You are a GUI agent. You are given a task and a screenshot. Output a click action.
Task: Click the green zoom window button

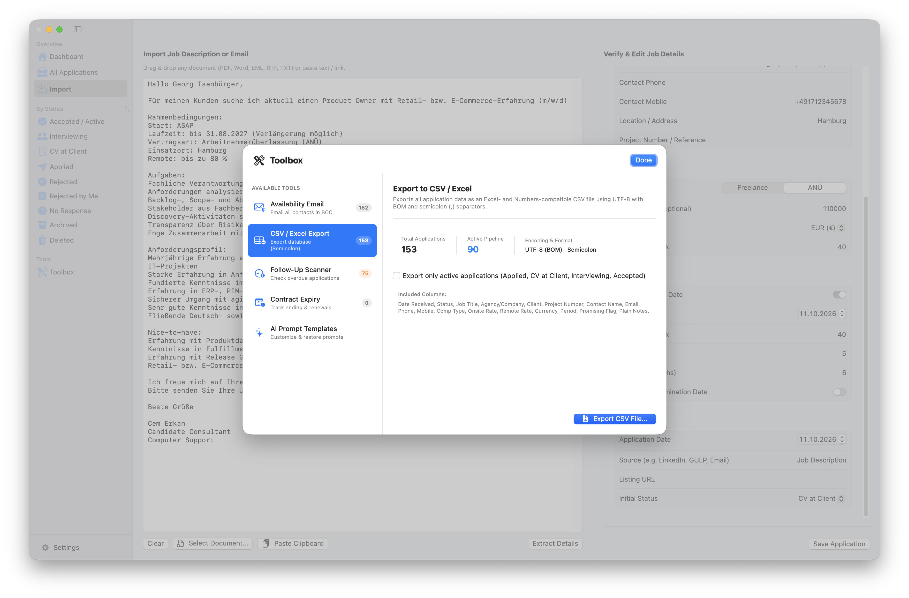(x=59, y=29)
